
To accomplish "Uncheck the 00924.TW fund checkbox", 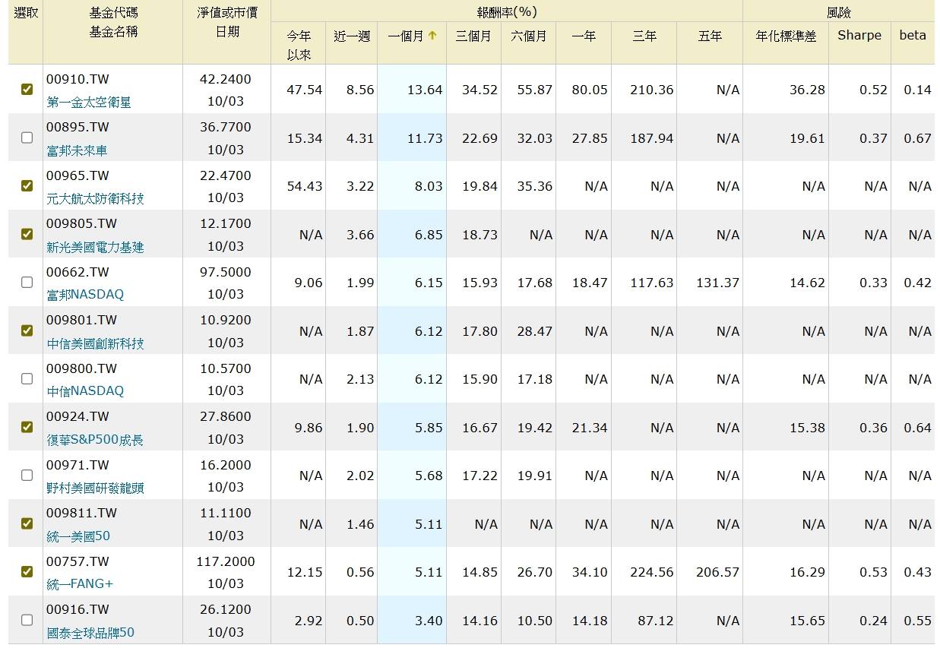I will [27, 427].
